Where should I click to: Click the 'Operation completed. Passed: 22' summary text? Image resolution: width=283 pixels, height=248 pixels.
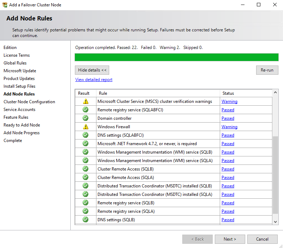106,48
